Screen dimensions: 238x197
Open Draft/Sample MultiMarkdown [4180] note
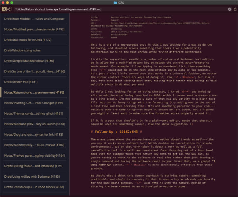[x=34, y=61]
